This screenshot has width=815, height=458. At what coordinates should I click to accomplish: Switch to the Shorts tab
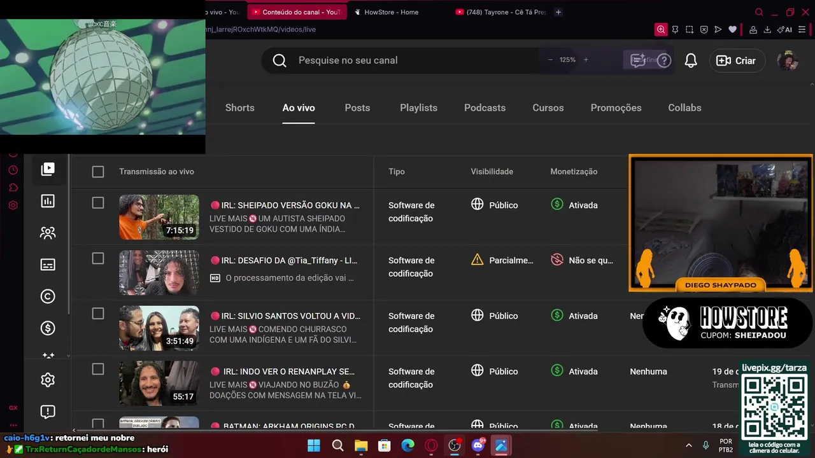tap(239, 108)
